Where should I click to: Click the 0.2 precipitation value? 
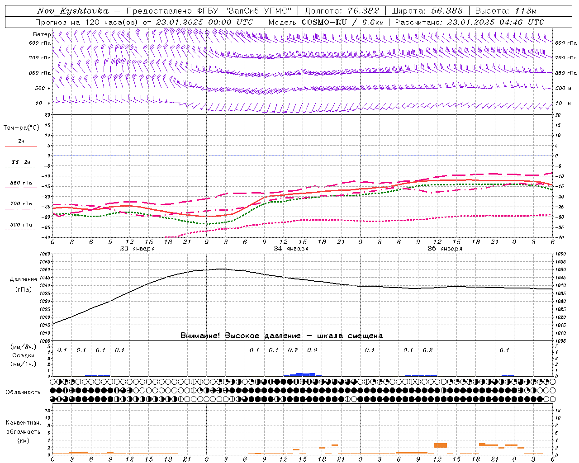[x=427, y=350]
